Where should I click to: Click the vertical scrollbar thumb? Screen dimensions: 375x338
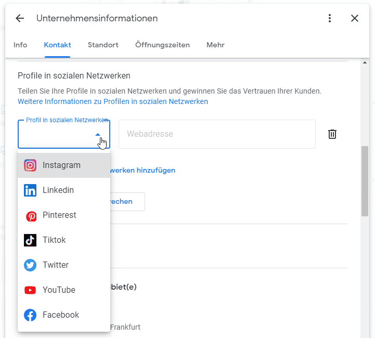365,181
